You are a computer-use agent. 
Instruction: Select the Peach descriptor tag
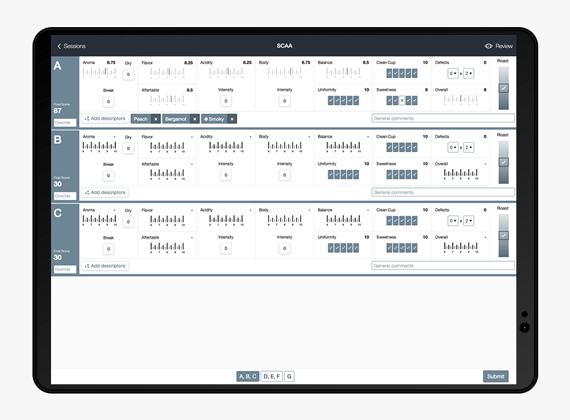pyautogui.click(x=141, y=119)
